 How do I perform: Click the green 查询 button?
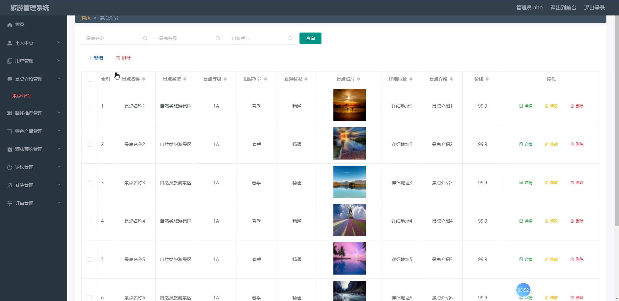[310, 38]
